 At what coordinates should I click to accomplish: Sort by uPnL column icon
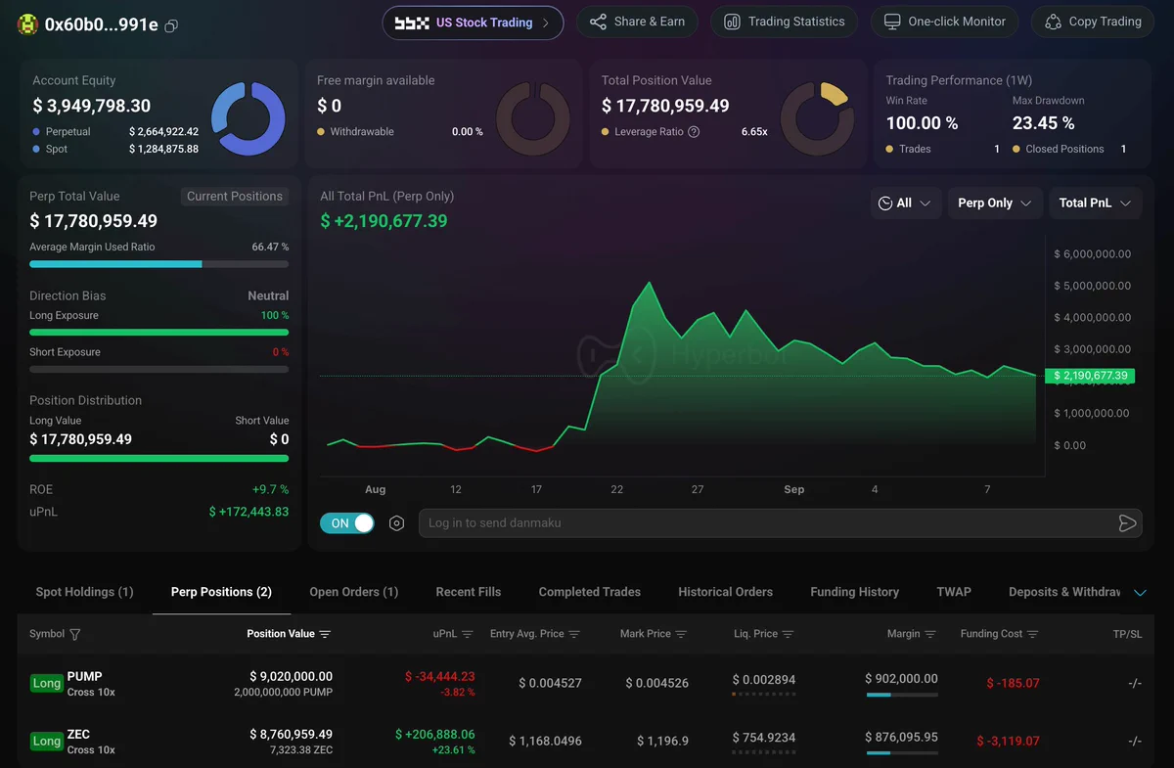pyautogui.click(x=468, y=634)
